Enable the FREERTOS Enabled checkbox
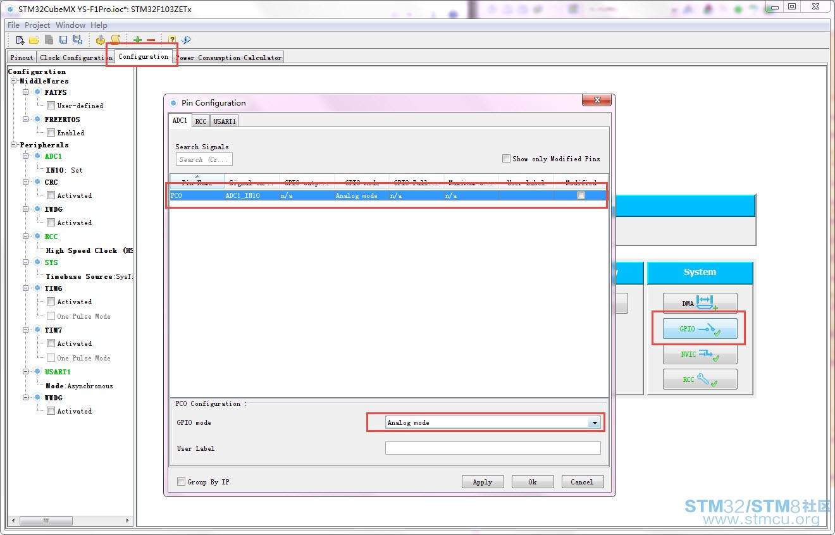The image size is (835, 535). click(51, 133)
